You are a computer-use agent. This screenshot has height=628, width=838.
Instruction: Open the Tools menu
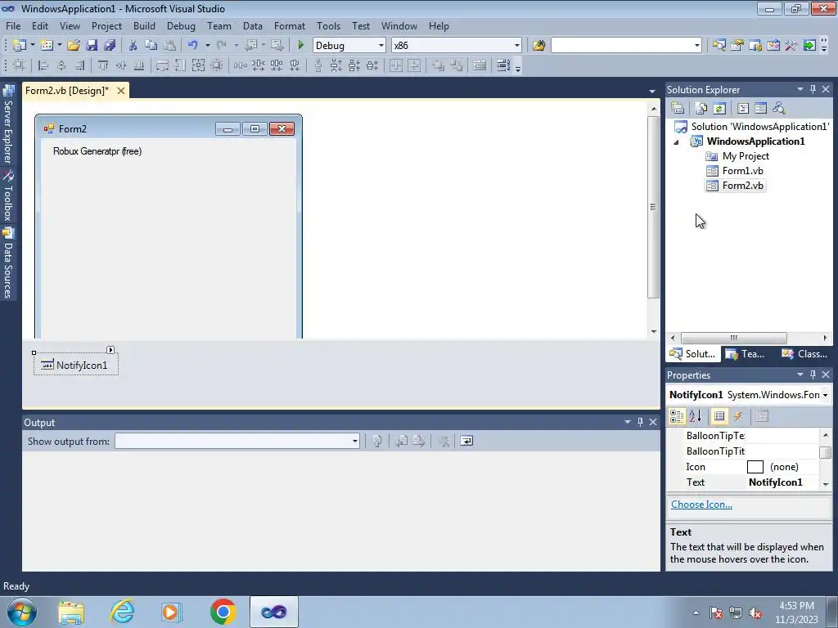coord(328,25)
